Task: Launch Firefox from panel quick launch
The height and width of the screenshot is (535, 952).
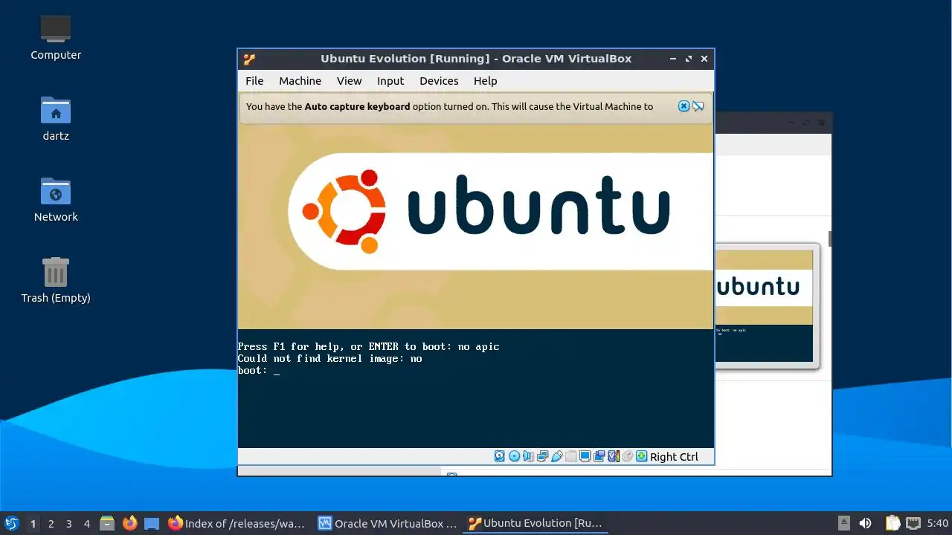Action: pyautogui.click(x=130, y=523)
